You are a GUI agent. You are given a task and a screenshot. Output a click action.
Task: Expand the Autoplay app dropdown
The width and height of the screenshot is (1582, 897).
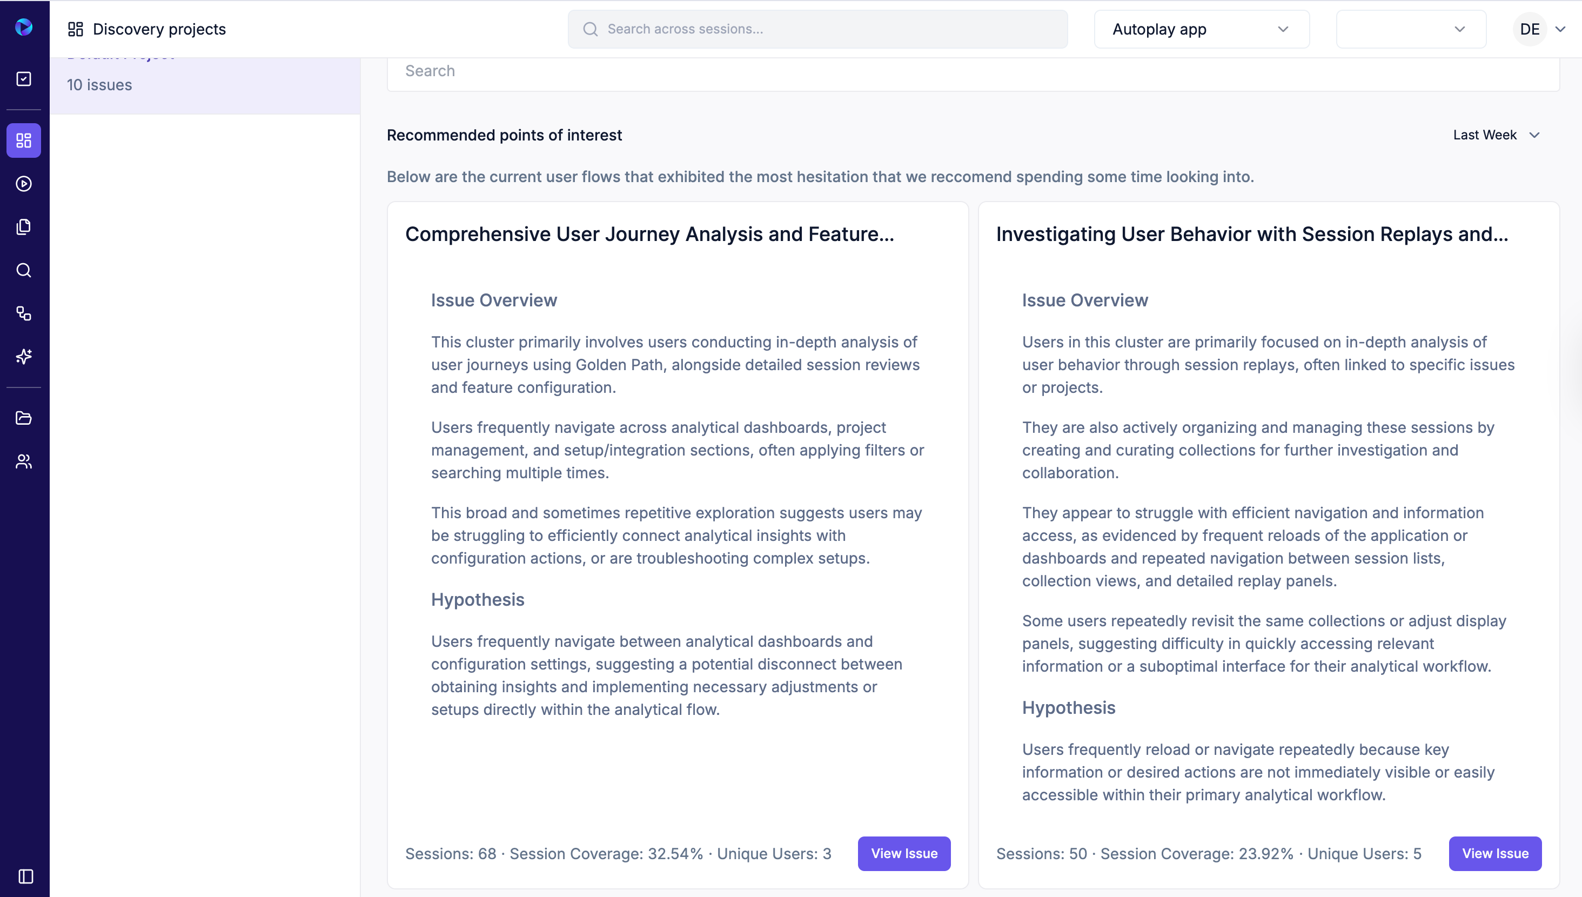pos(1201,29)
